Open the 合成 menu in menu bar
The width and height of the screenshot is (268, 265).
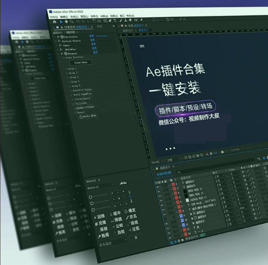pos(74,17)
